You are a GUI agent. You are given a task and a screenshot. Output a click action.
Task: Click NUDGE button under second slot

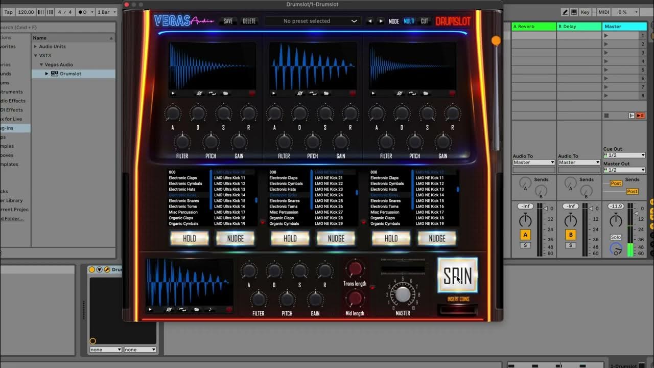(x=336, y=238)
